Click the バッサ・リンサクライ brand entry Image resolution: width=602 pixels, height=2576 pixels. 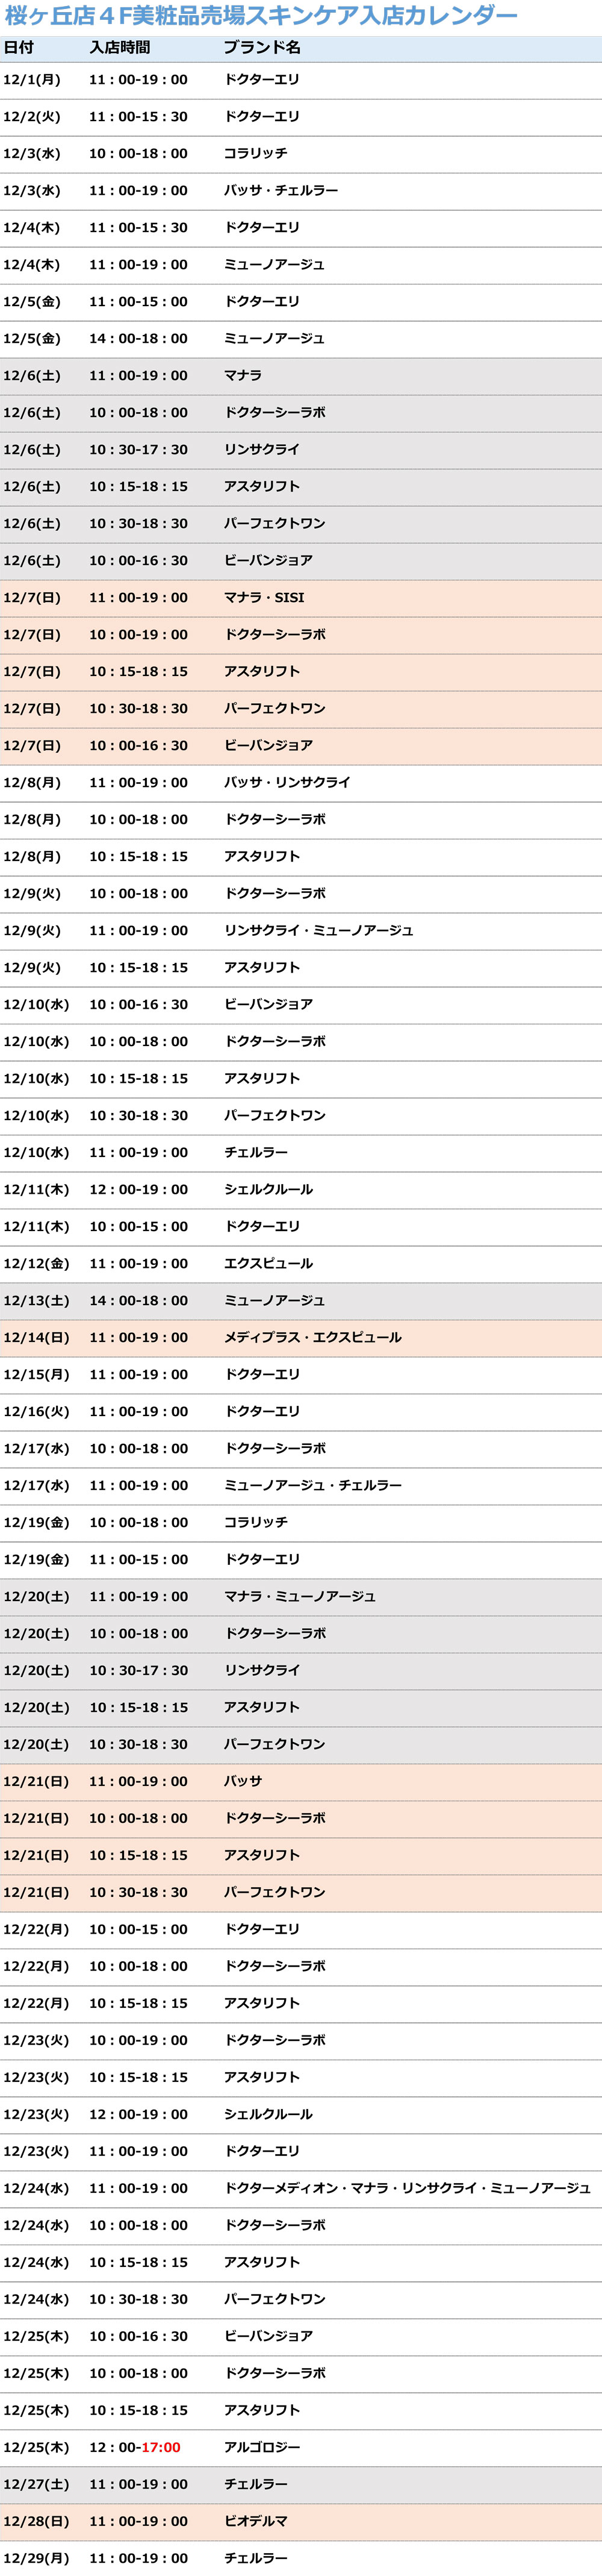point(287,783)
